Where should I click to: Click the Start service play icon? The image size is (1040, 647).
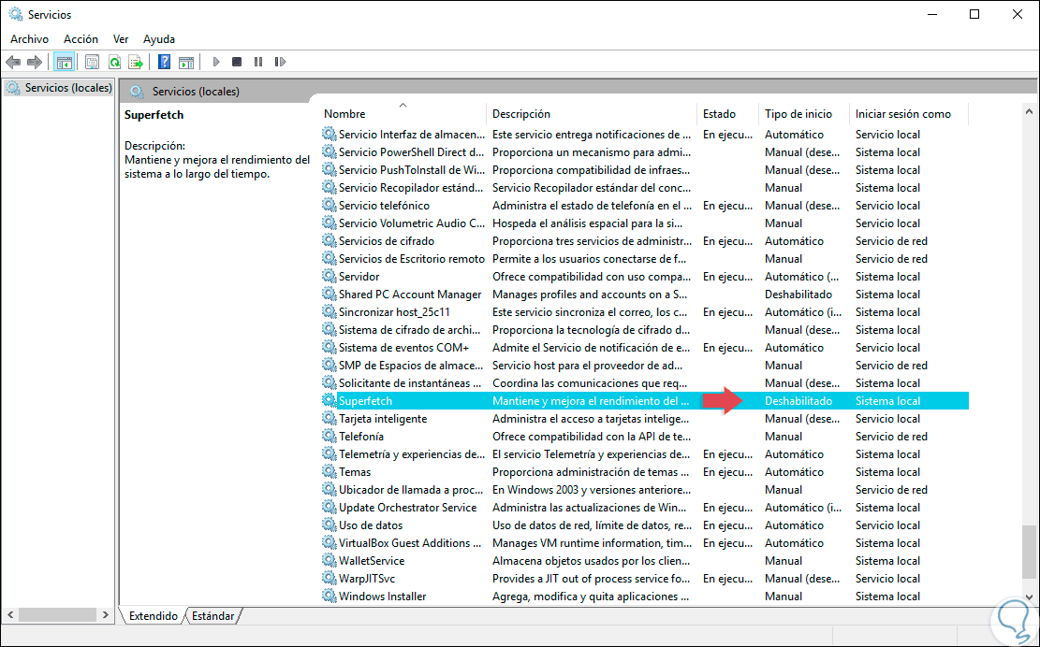(215, 62)
